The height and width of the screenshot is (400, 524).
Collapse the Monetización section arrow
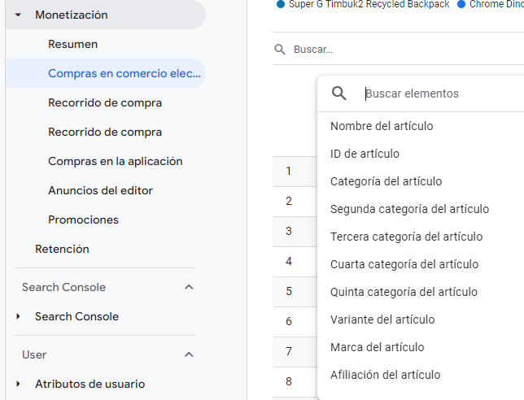click(x=19, y=15)
